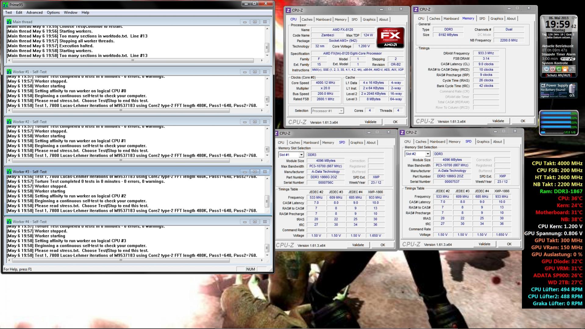Click the Serial Number 00007537 in Slot #2
This screenshot has height=329, width=585.
(x=452, y=182)
